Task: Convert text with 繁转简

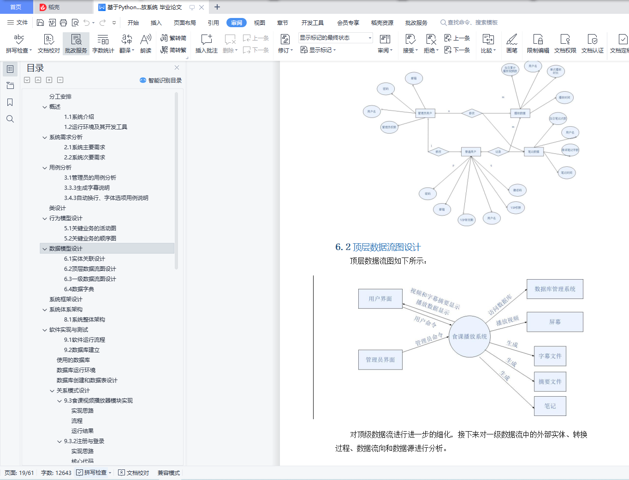Action: click(173, 38)
